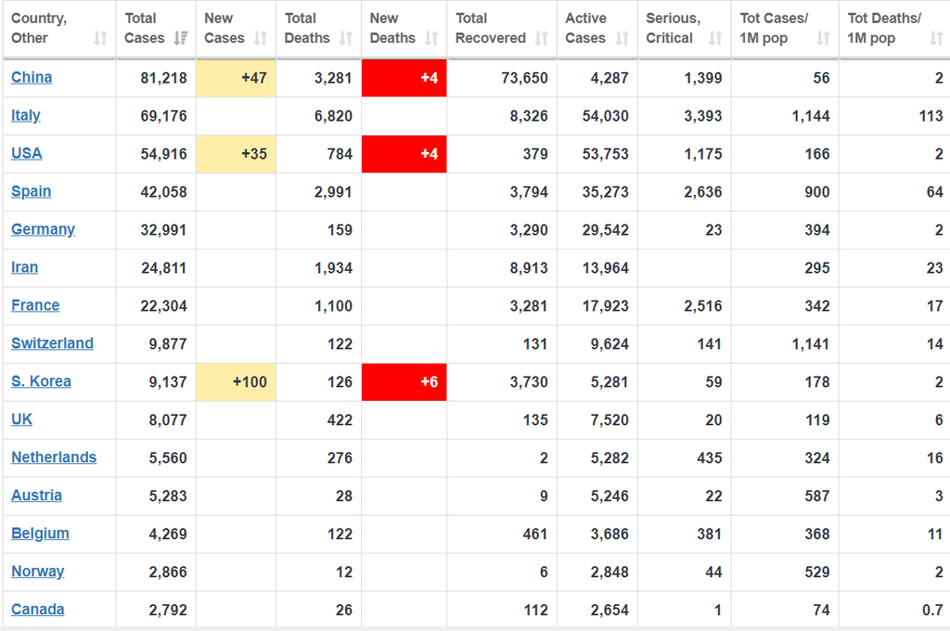
Task: Select Norway active cases 2,848
Action: coord(610,573)
